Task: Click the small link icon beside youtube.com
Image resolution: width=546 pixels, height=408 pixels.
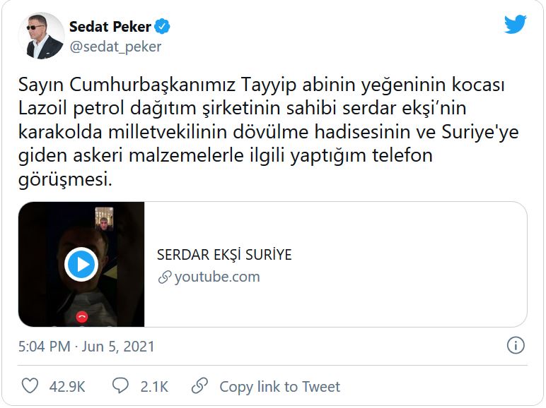Action: point(164,277)
